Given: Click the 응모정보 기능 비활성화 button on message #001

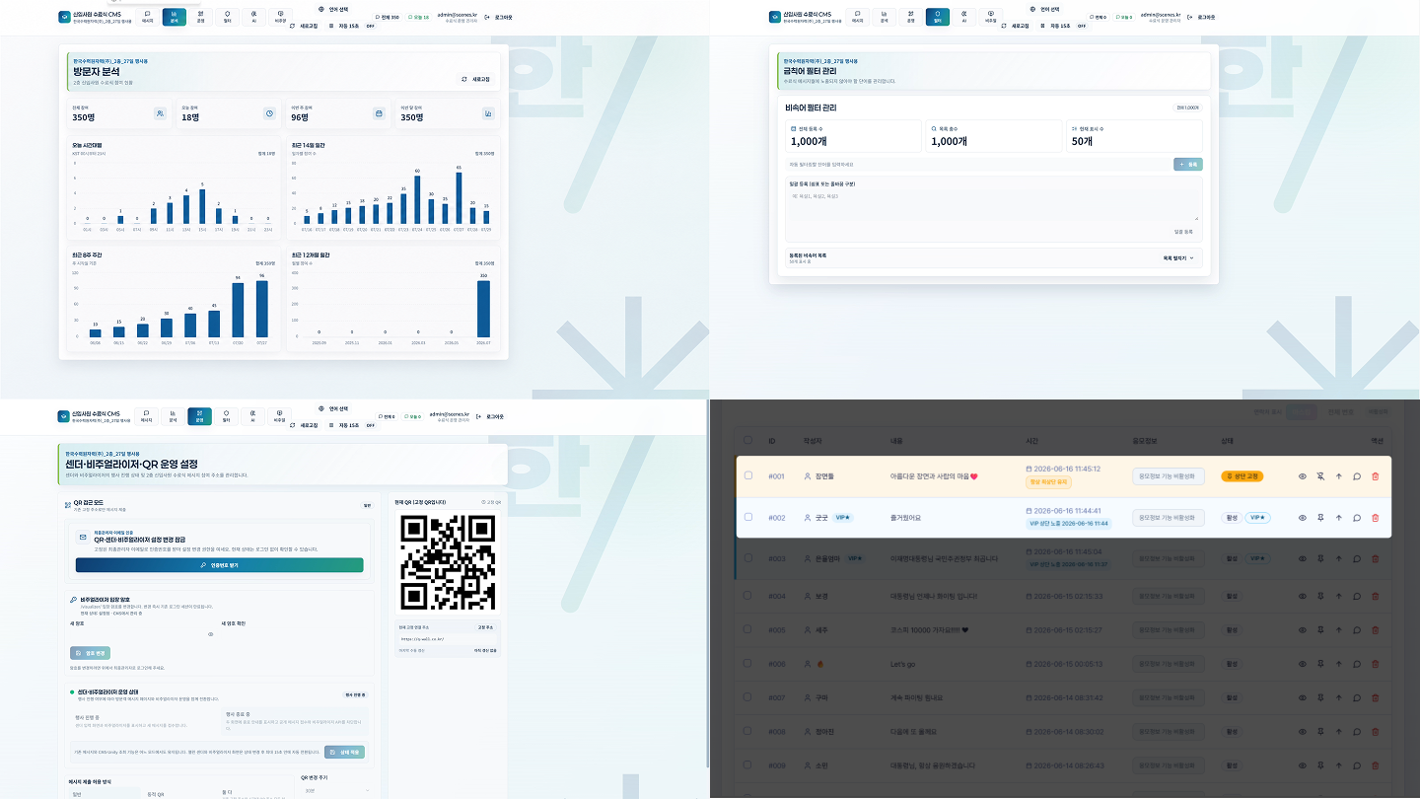Looking at the screenshot, I should point(1169,476).
